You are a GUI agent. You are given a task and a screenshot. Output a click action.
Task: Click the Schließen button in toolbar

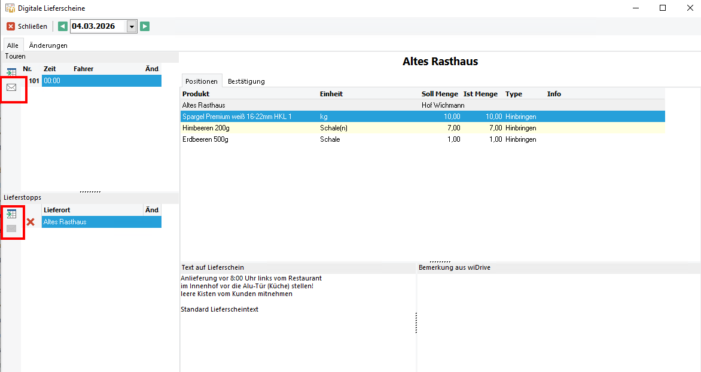click(27, 26)
